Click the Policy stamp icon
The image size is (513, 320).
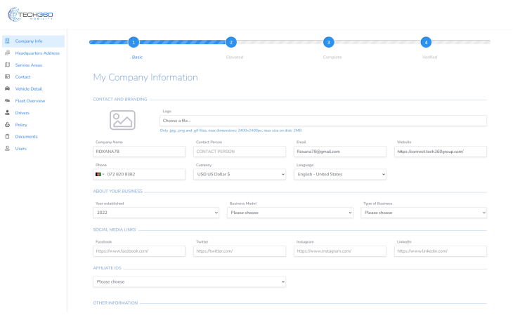(x=7, y=124)
